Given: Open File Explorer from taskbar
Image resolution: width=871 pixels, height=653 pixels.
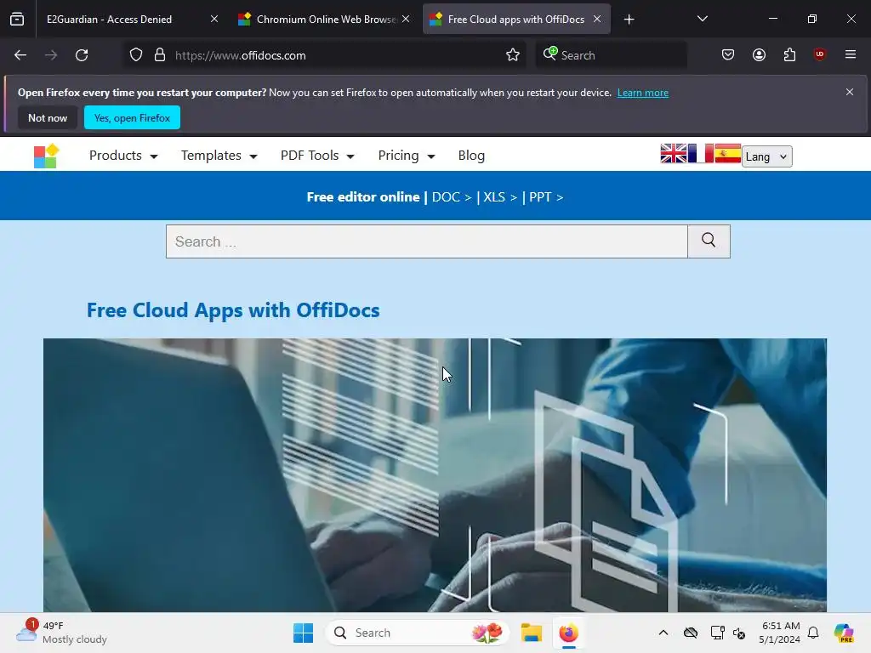Looking at the screenshot, I should (x=532, y=633).
